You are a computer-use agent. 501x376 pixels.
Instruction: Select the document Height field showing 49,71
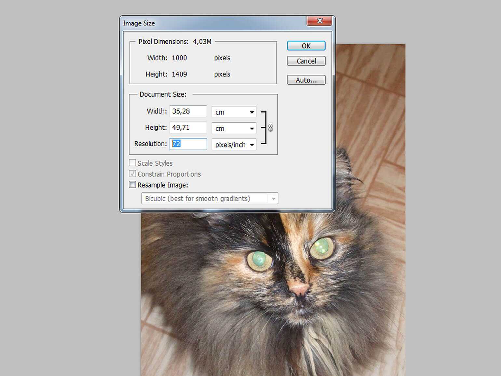[188, 128]
